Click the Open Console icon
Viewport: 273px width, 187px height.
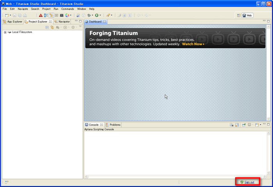click(257, 125)
